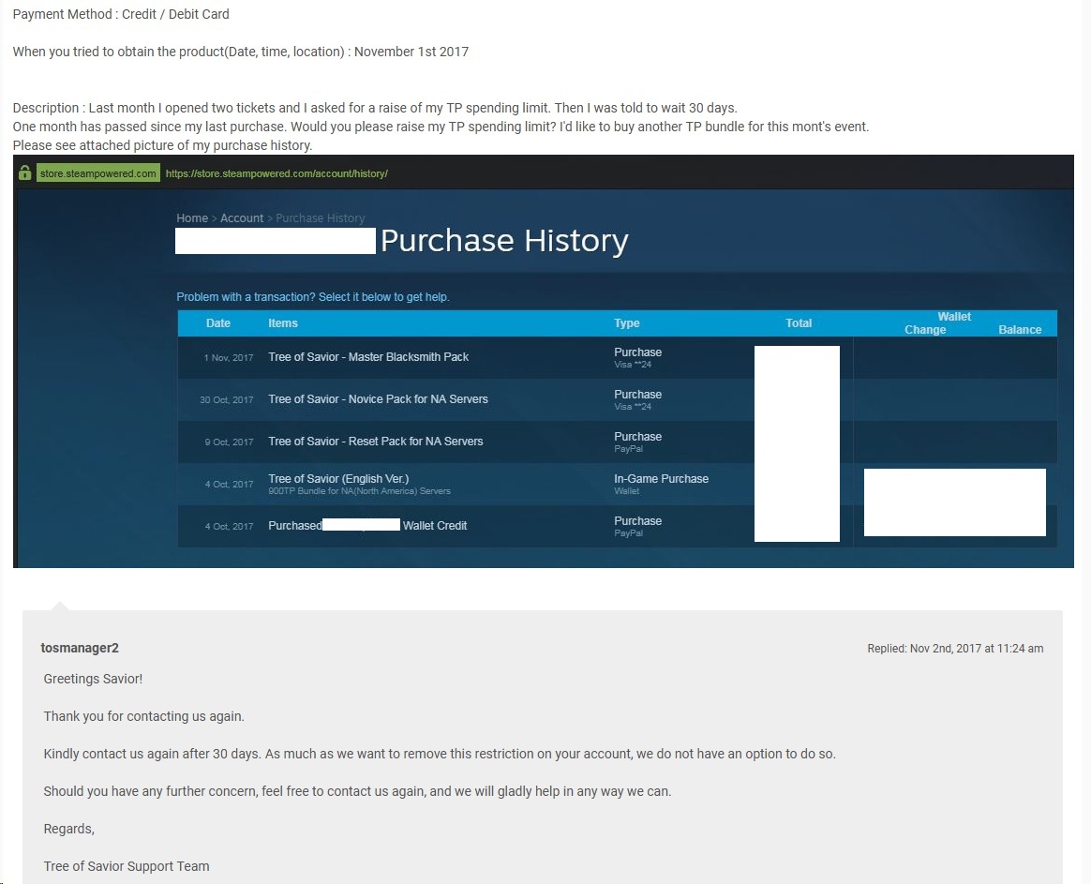Click the Total column header
Screen dimensions: 1091x884
[799, 323]
